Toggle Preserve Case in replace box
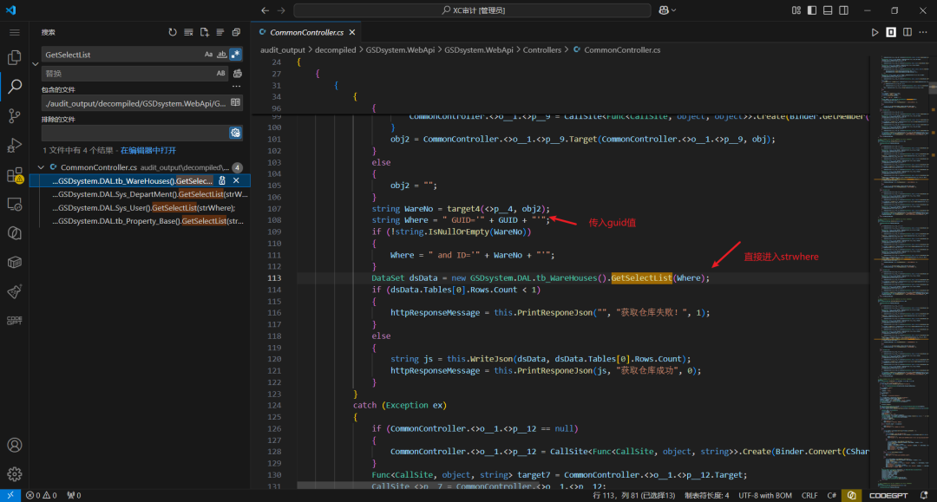The width and height of the screenshot is (937, 502). click(221, 74)
